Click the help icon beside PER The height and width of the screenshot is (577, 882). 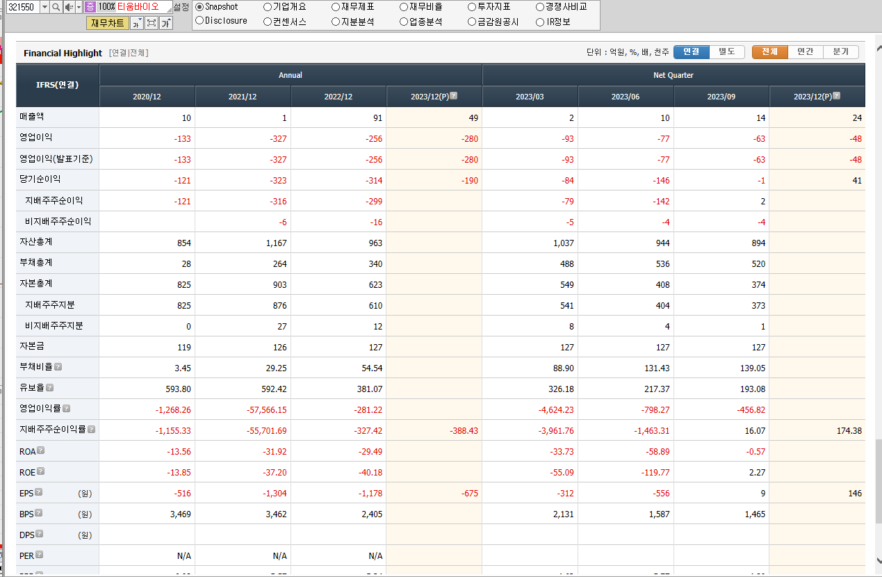click(39, 555)
